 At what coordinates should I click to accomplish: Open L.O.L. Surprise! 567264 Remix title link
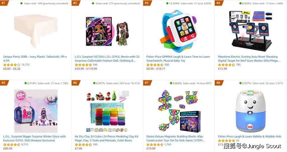click(107, 59)
